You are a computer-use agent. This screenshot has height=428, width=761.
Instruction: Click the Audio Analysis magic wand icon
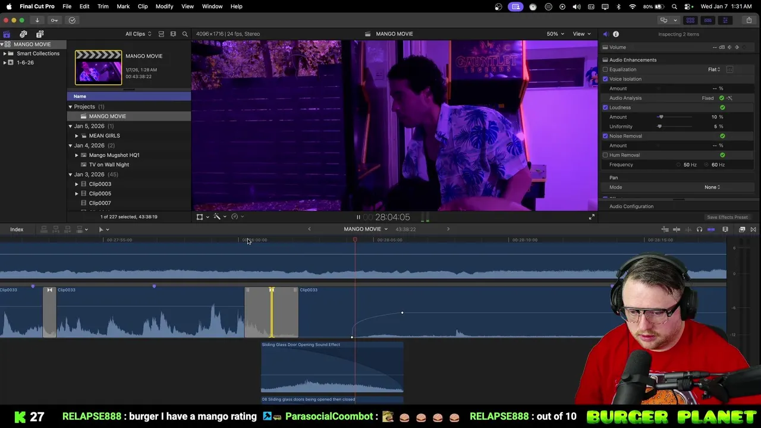(x=729, y=98)
